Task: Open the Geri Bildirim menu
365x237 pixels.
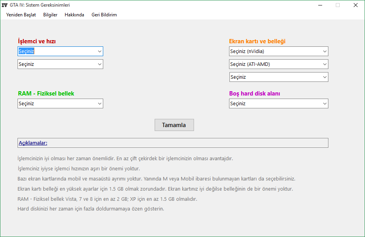Action: (x=104, y=15)
